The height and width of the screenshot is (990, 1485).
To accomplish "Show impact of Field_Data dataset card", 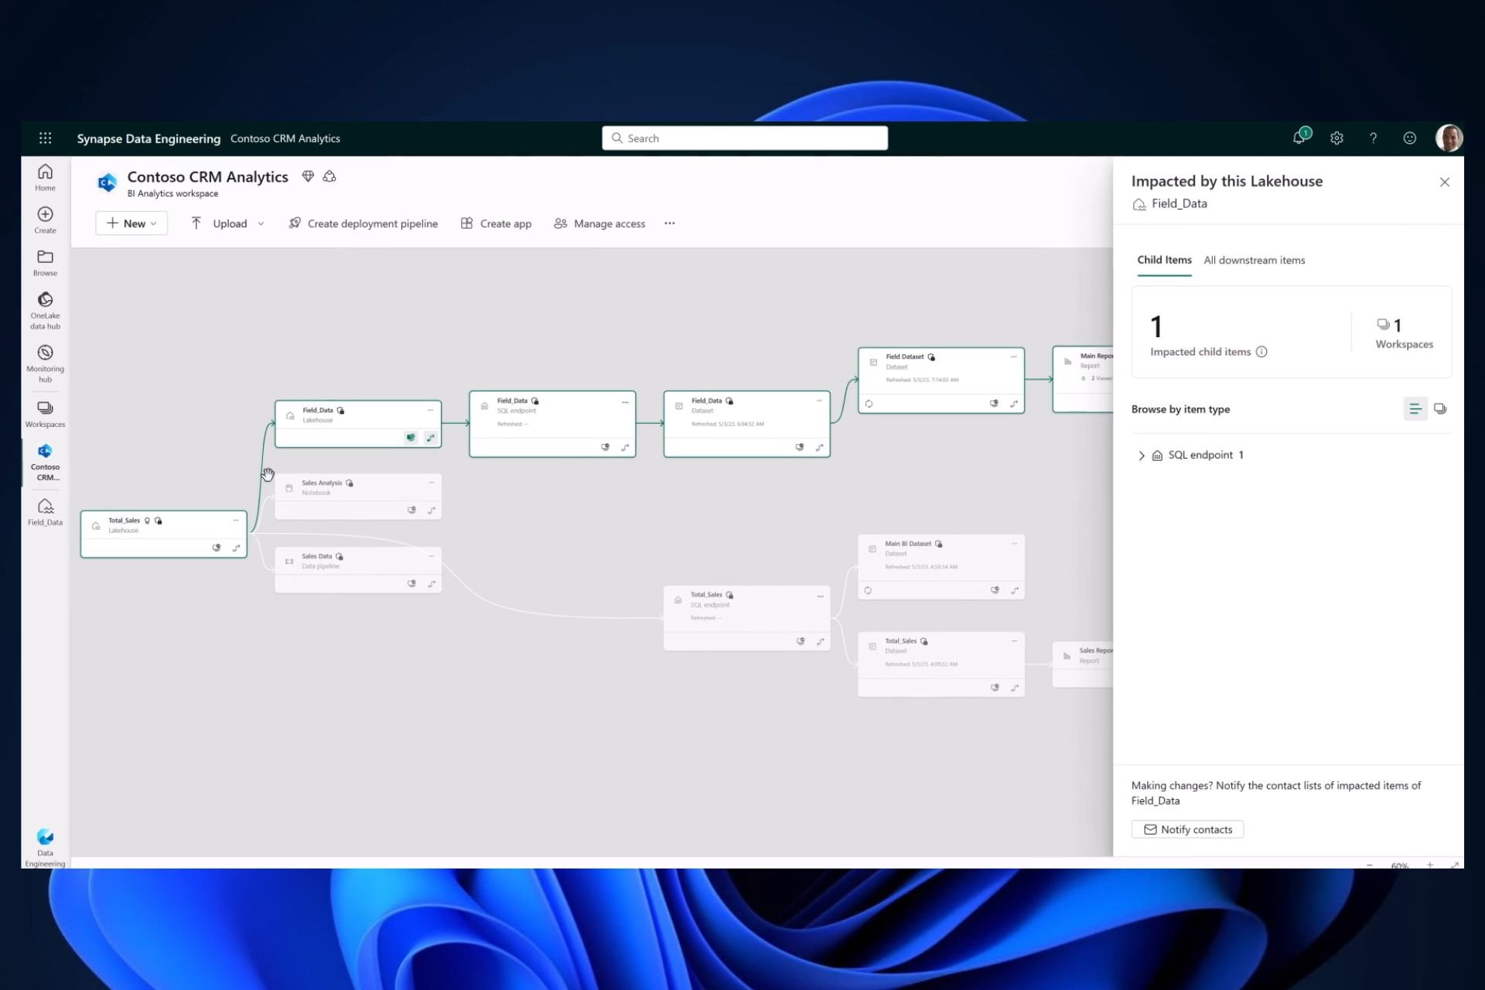I will click(x=800, y=447).
